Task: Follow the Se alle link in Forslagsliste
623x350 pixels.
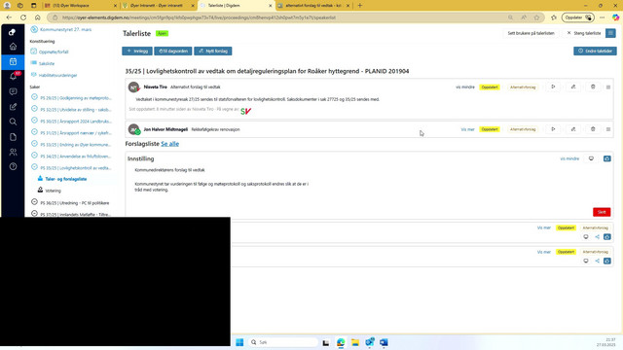Action: 169,144
